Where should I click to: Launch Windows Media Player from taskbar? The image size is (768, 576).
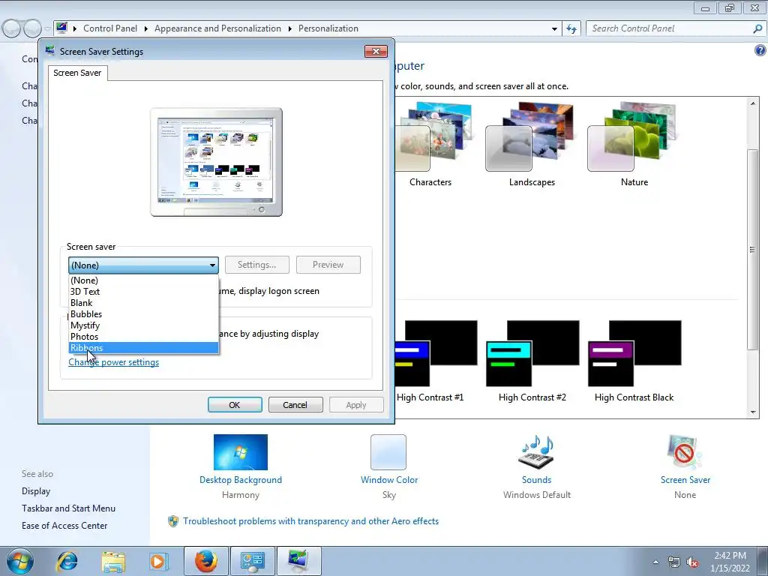pos(159,561)
